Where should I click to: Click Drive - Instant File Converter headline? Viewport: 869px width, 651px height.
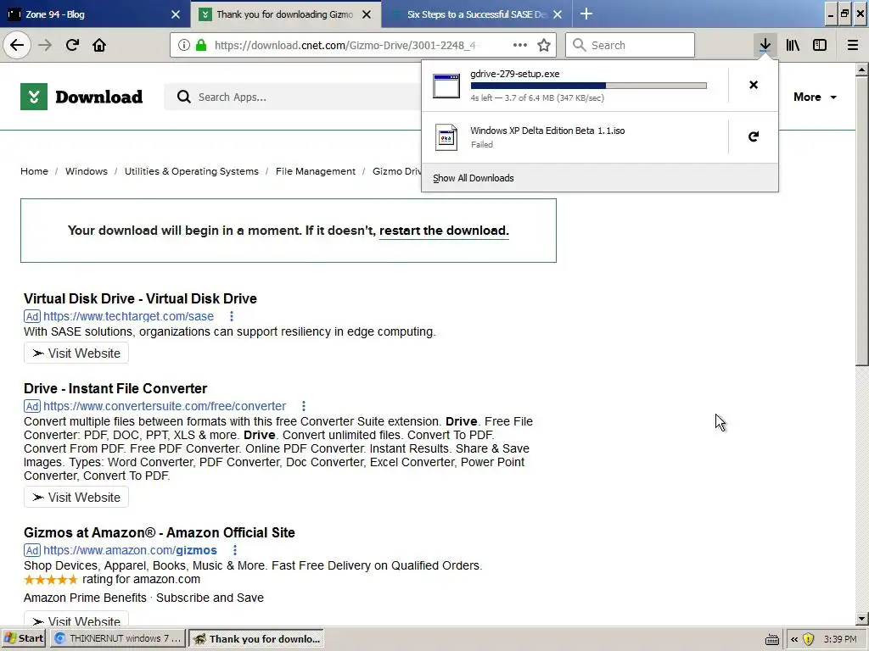click(x=115, y=388)
